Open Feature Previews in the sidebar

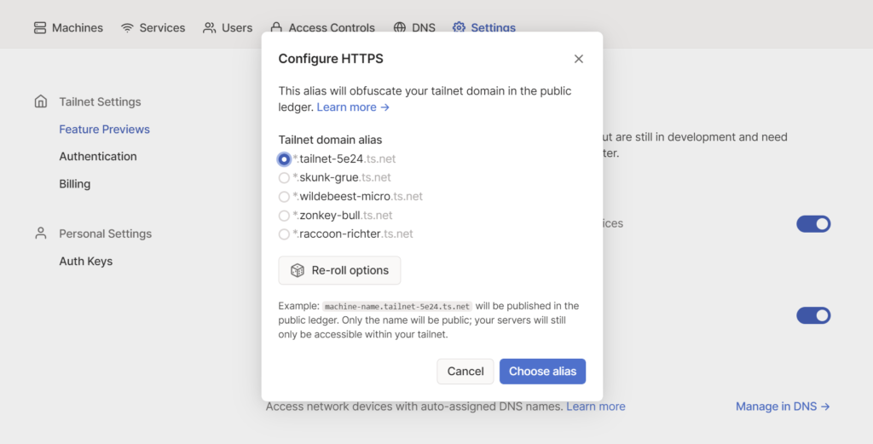105,129
